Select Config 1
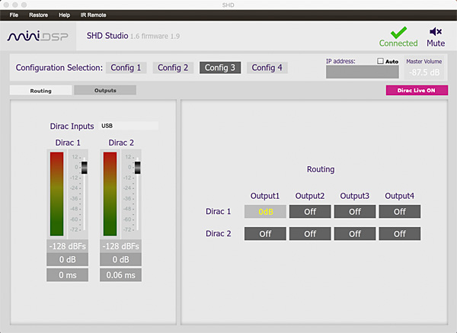This screenshot has height=333, width=457. click(x=126, y=68)
